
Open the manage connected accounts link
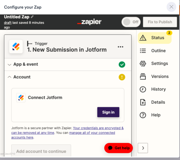92,133
